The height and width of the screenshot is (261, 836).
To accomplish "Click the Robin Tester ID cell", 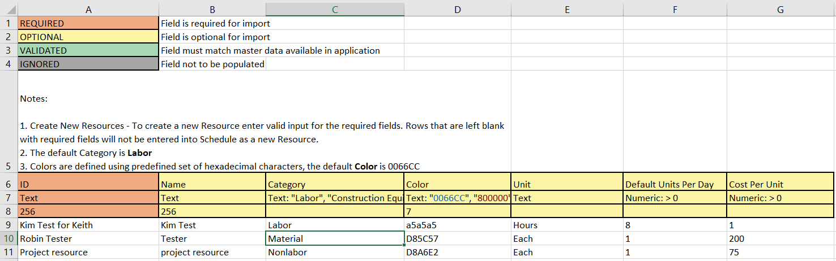I will pyautogui.click(x=88, y=238).
